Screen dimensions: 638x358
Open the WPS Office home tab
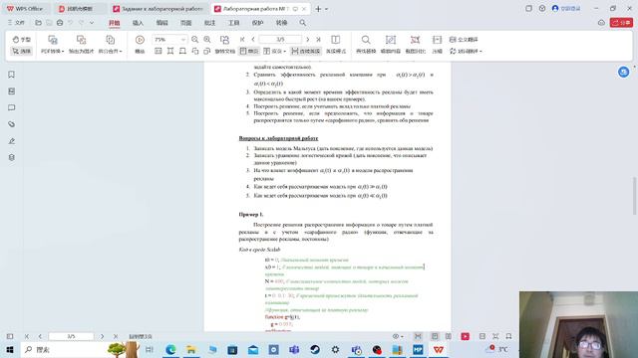(25, 9)
